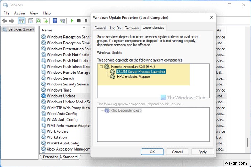Screen dimensions: 251x167
Task: Click gear icon beside Windows Search
Action: (x=43, y=78)
